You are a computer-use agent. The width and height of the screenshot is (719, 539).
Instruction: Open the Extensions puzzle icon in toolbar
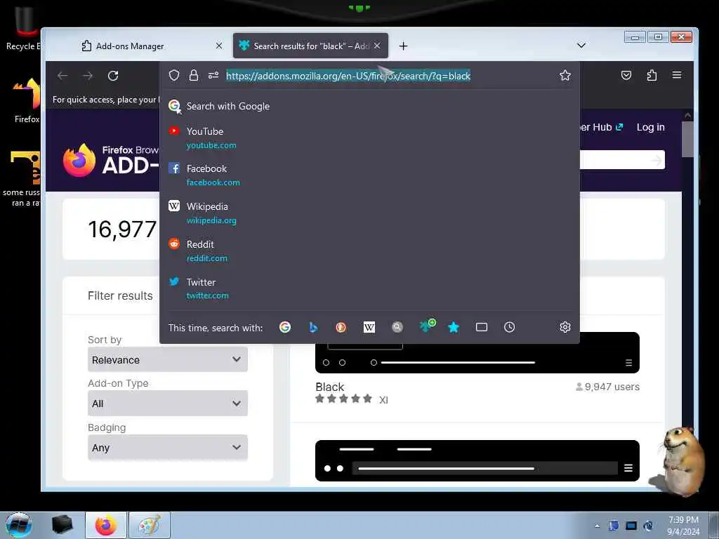pyautogui.click(x=652, y=75)
